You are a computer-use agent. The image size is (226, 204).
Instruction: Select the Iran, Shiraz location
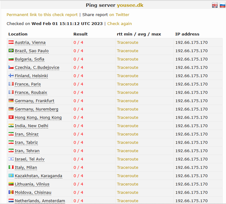click(27, 134)
